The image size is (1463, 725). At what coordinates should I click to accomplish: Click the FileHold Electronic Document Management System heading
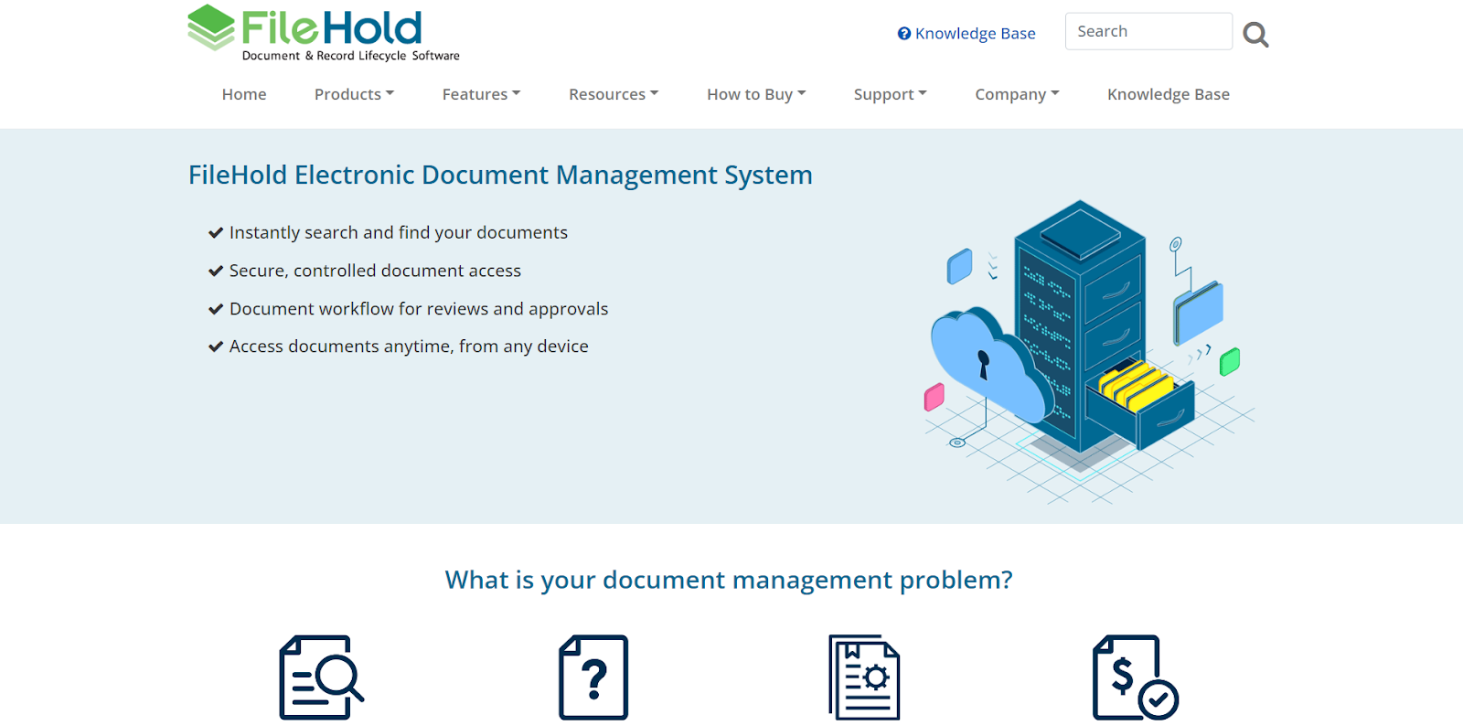point(500,175)
